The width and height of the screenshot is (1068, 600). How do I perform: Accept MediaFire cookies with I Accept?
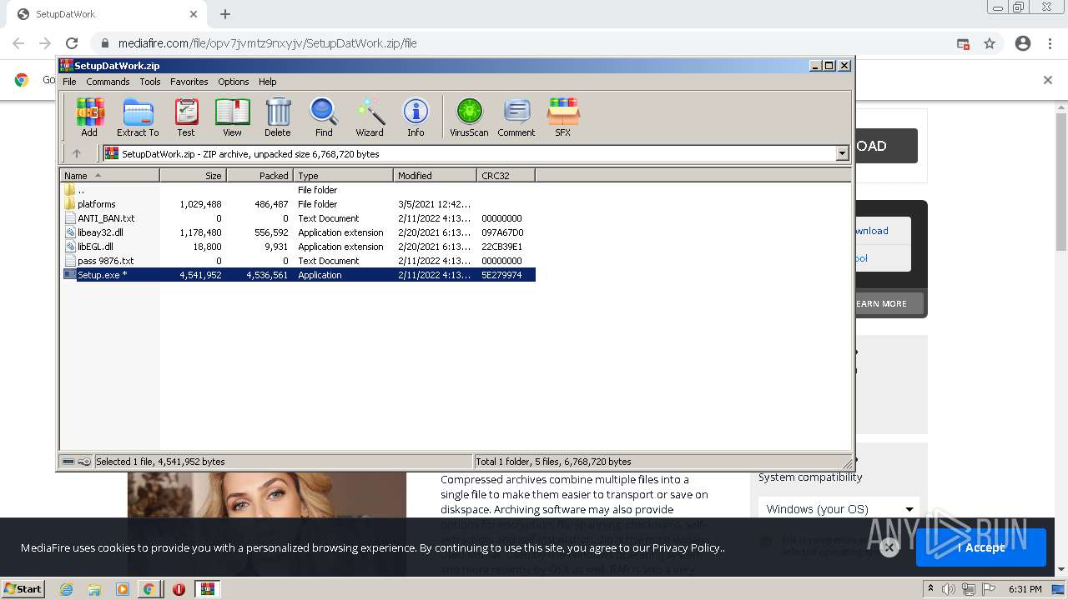tap(981, 547)
